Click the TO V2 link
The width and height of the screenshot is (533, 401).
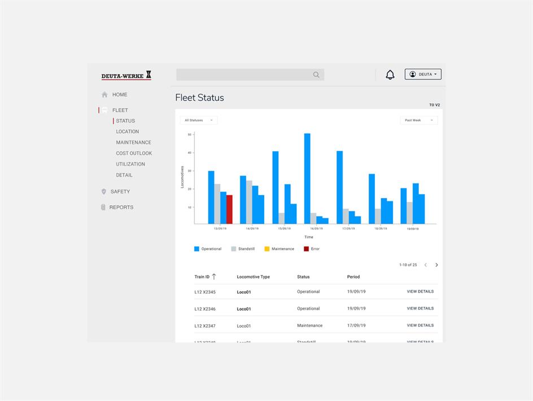pos(434,105)
